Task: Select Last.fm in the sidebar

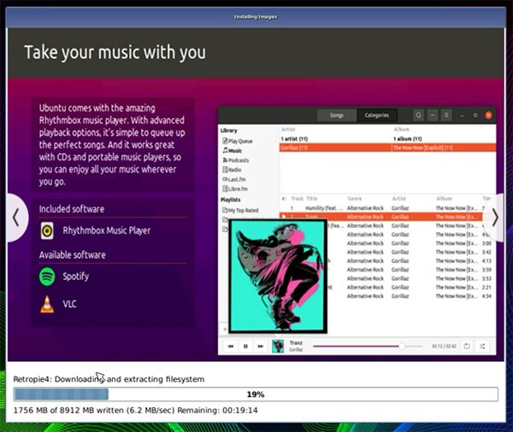Action: tap(234, 179)
